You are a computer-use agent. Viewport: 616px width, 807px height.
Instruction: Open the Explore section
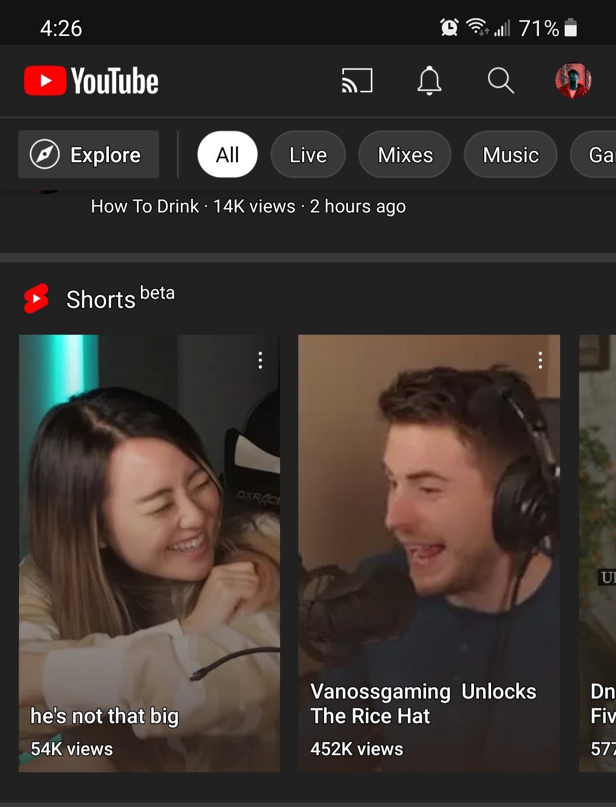[x=88, y=154]
